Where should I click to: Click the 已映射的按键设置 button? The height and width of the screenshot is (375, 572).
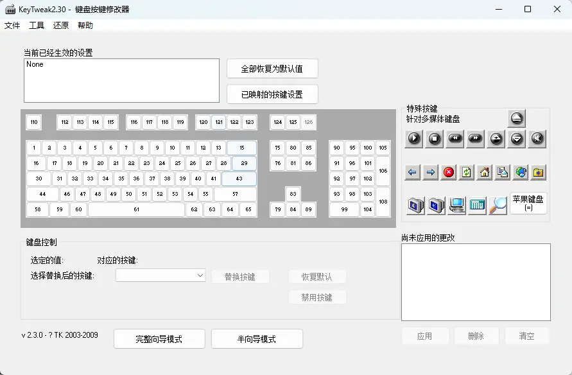[x=272, y=94]
